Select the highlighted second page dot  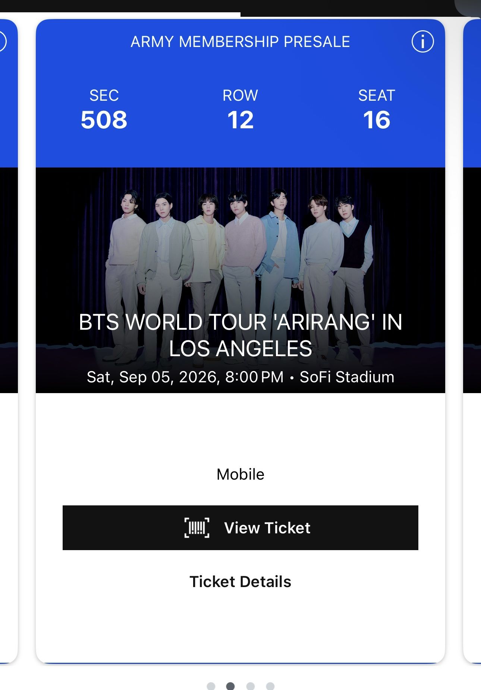pyautogui.click(x=230, y=686)
